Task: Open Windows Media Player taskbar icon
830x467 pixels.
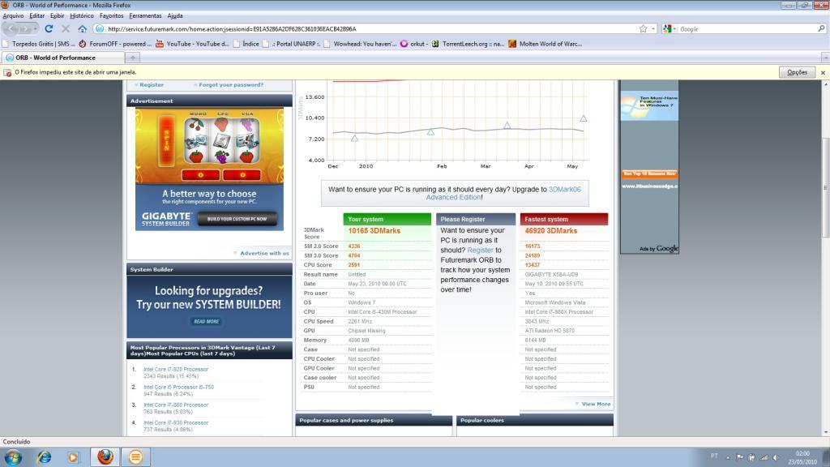Action: click(x=73, y=457)
